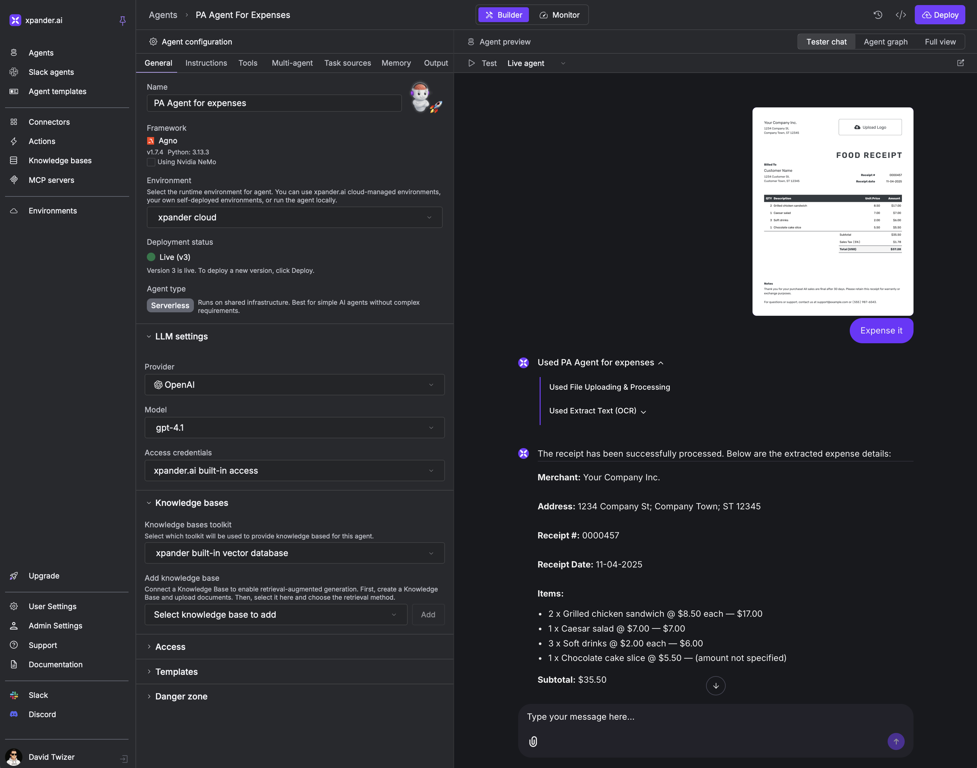Screen dimensions: 977x768
Task: Switch preview to Agent graph
Action: pyautogui.click(x=885, y=42)
